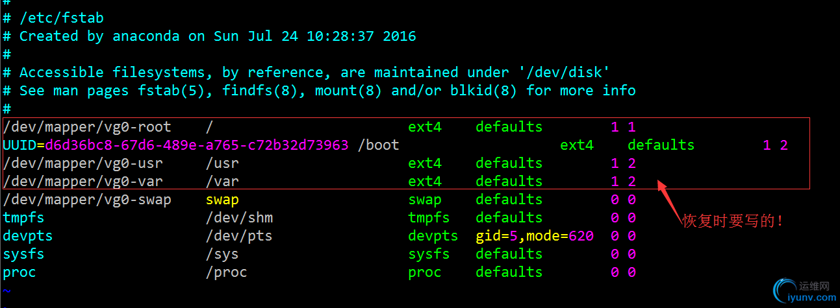Click 'defaults' on the /sys row
The width and height of the screenshot is (840, 308).
[x=509, y=254]
